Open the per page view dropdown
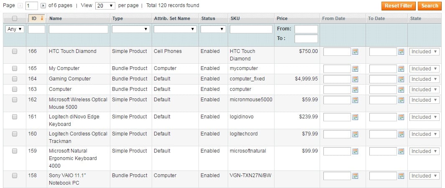445x188 pixels. pyautogui.click(x=105, y=6)
